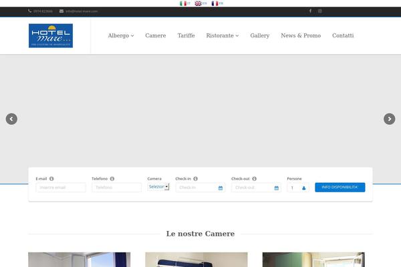Open calendar icon in Check-in field
Viewport: 401px width, 267px height.
(x=221, y=188)
